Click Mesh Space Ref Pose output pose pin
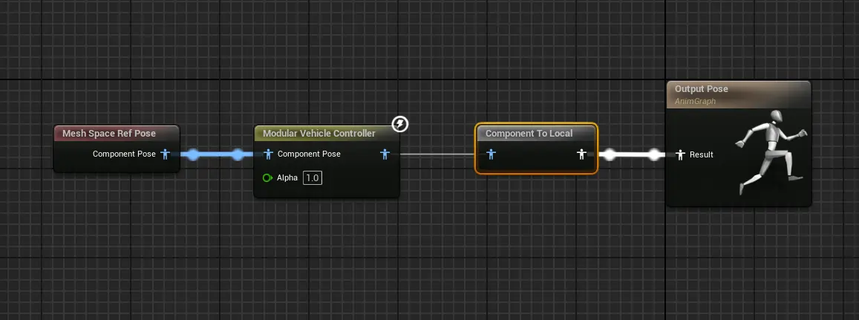 pos(166,154)
